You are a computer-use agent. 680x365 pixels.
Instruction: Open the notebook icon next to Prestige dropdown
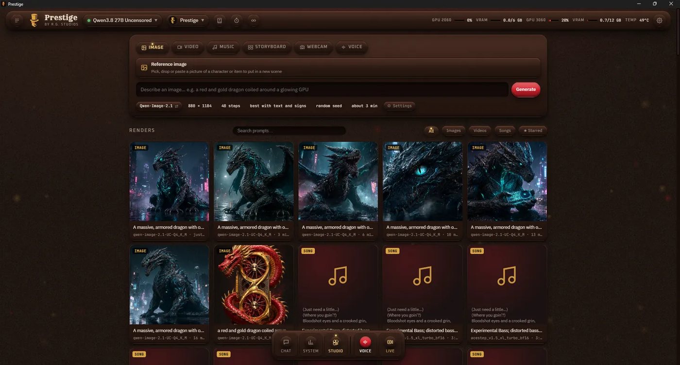[x=220, y=20]
